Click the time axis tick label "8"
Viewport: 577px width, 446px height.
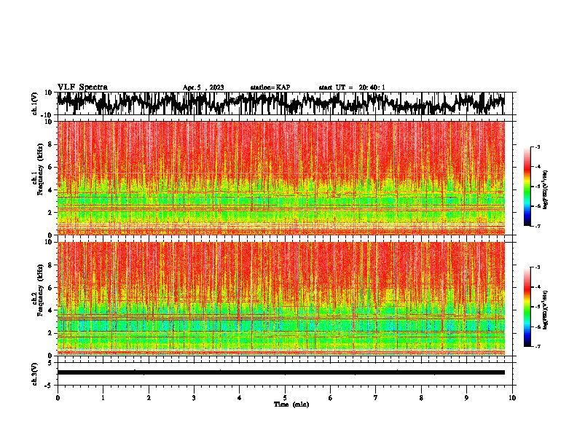pos(421,398)
